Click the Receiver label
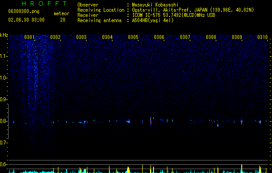The image size is (272, 173). pyautogui.click(x=88, y=15)
